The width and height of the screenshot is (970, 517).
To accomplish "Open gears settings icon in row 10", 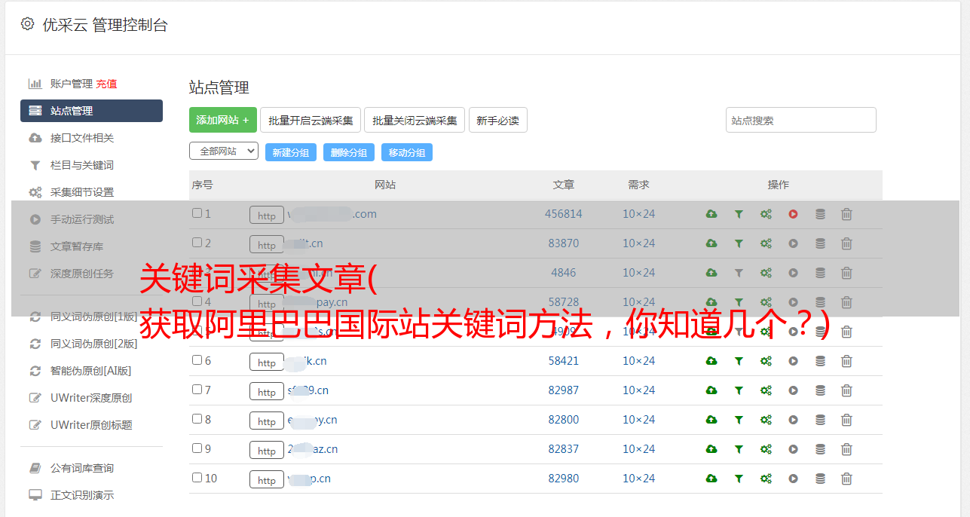I will (766, 479).
